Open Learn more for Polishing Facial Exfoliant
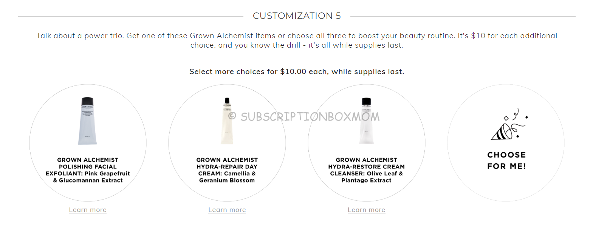This screenshot has width=607, height=232. point(88,210)
